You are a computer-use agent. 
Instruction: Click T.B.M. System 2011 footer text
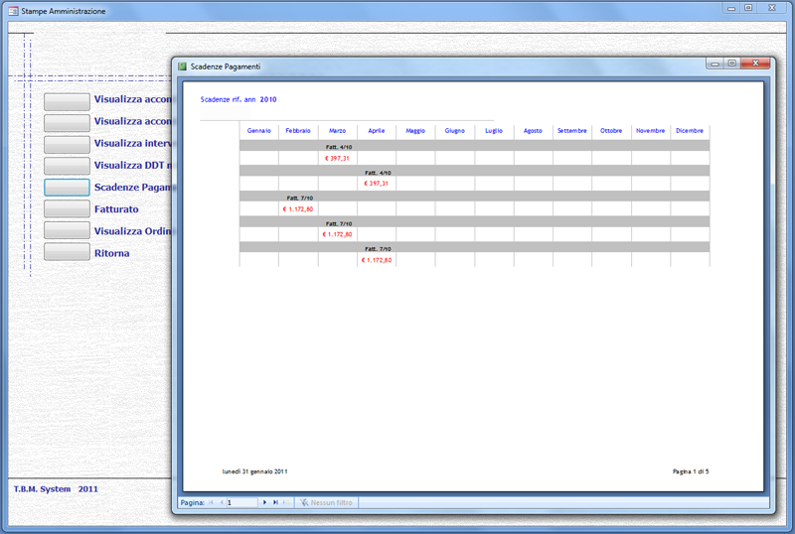56,489
